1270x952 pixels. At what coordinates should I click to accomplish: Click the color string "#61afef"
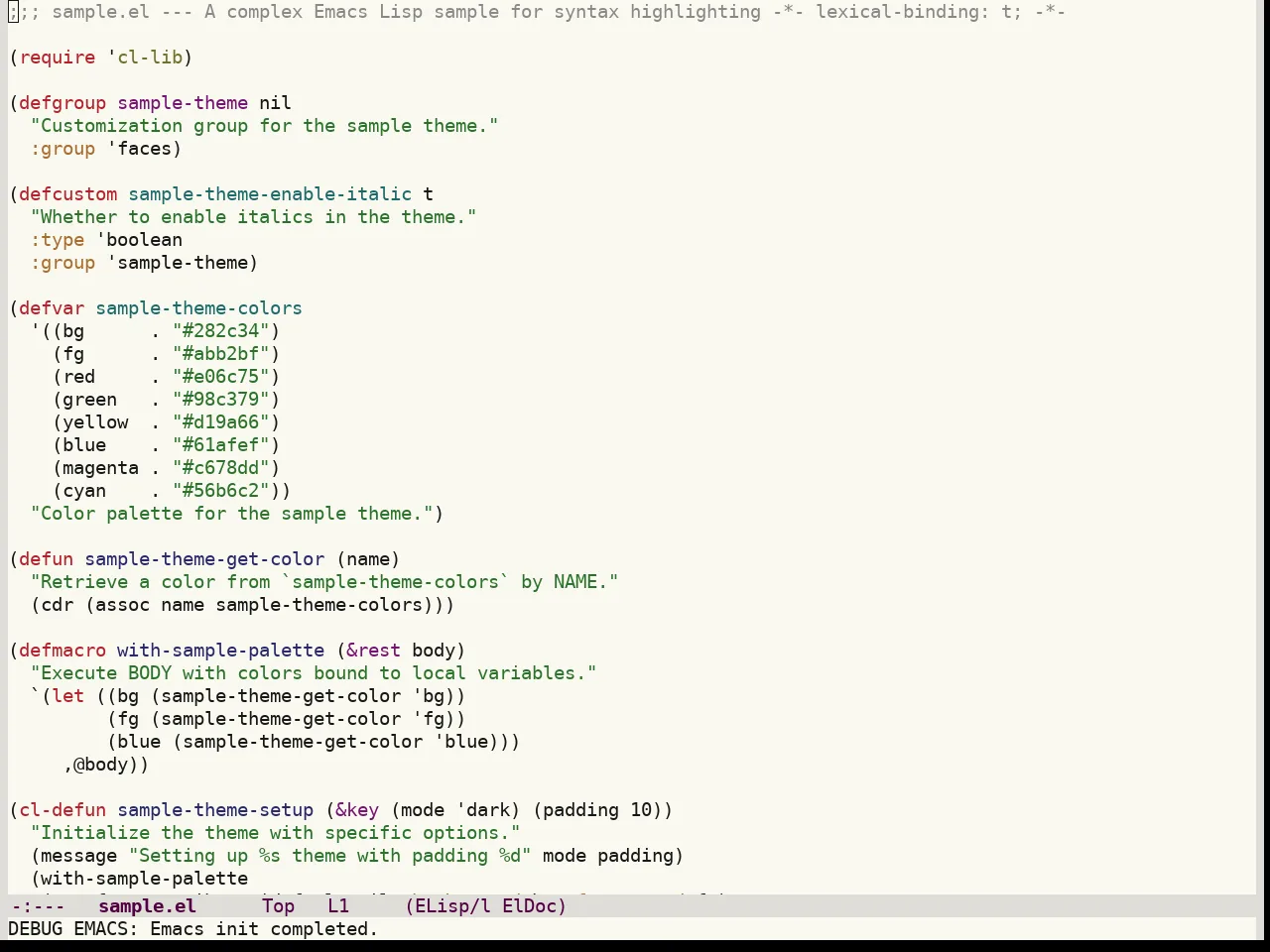[221, 445]
